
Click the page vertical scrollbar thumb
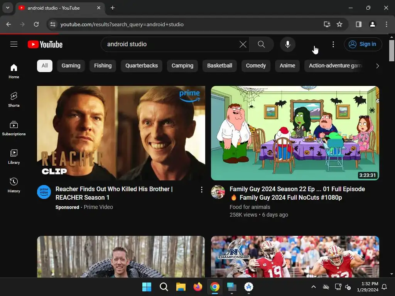click(392, 50)
